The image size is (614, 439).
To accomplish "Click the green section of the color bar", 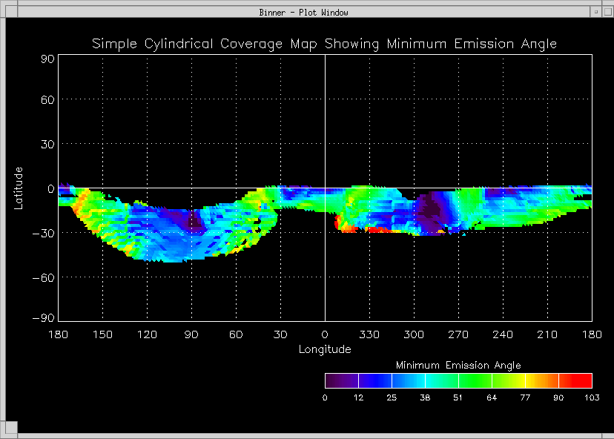I will 475,381.
